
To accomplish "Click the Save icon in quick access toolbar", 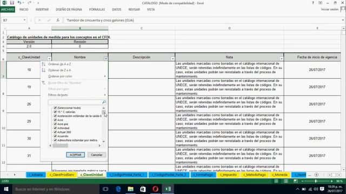I will [x=12, y=3].
